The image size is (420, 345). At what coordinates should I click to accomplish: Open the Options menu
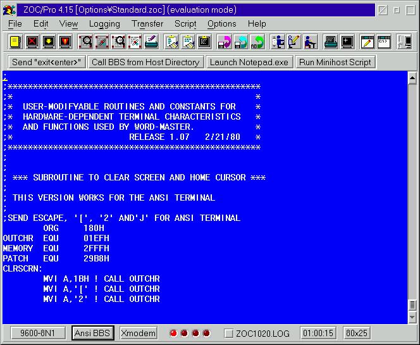tap(222, 24)
